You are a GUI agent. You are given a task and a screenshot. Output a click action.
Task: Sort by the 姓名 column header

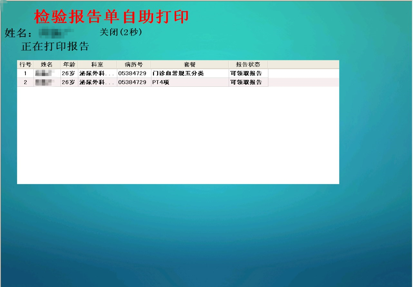47,64
